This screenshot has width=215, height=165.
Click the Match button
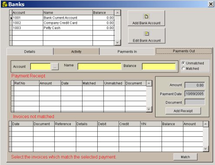click(x=185, y=157)
